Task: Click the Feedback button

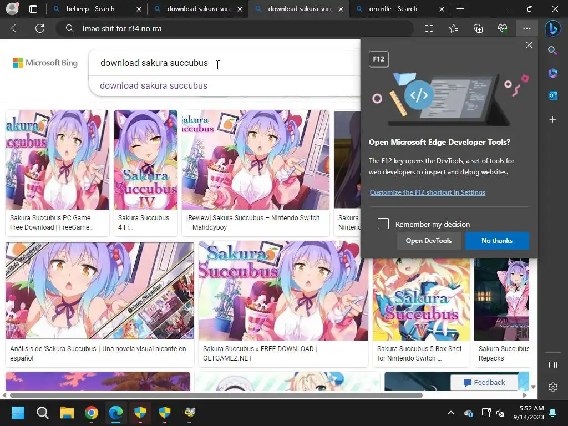Action: tap(484, 383)
